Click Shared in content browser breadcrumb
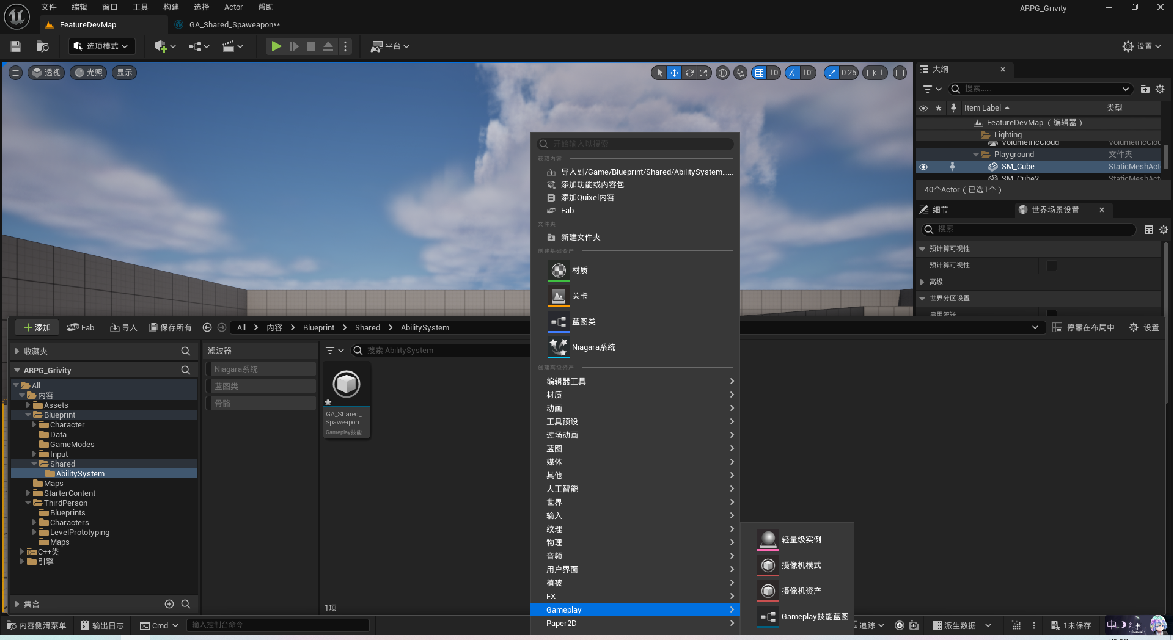Image resolution: width=1174 pixels, height=640 pixels. pos(368,328)
